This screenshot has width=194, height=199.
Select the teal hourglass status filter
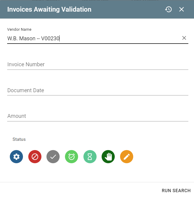tap(90, 157)
